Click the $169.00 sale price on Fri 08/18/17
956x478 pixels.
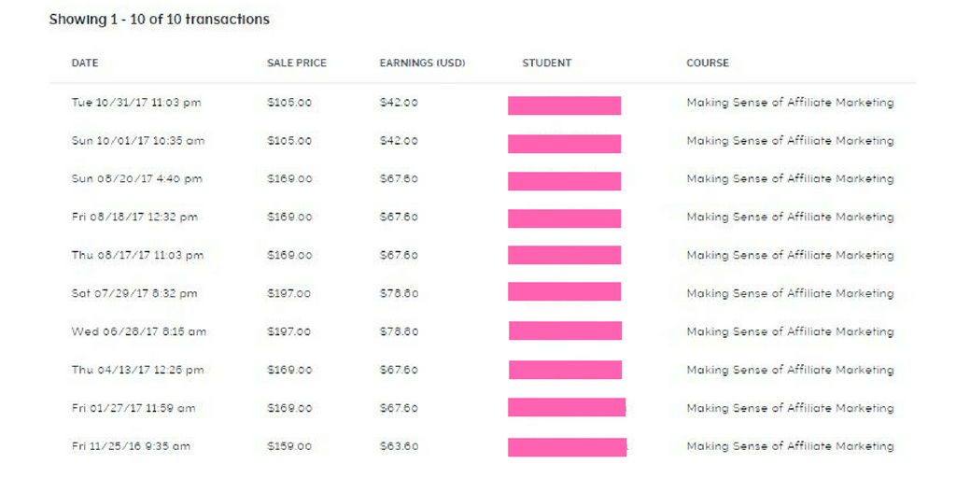coord(289,217)
